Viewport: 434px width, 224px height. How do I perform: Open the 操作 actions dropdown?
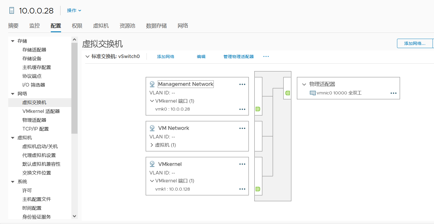pos(74,11)
